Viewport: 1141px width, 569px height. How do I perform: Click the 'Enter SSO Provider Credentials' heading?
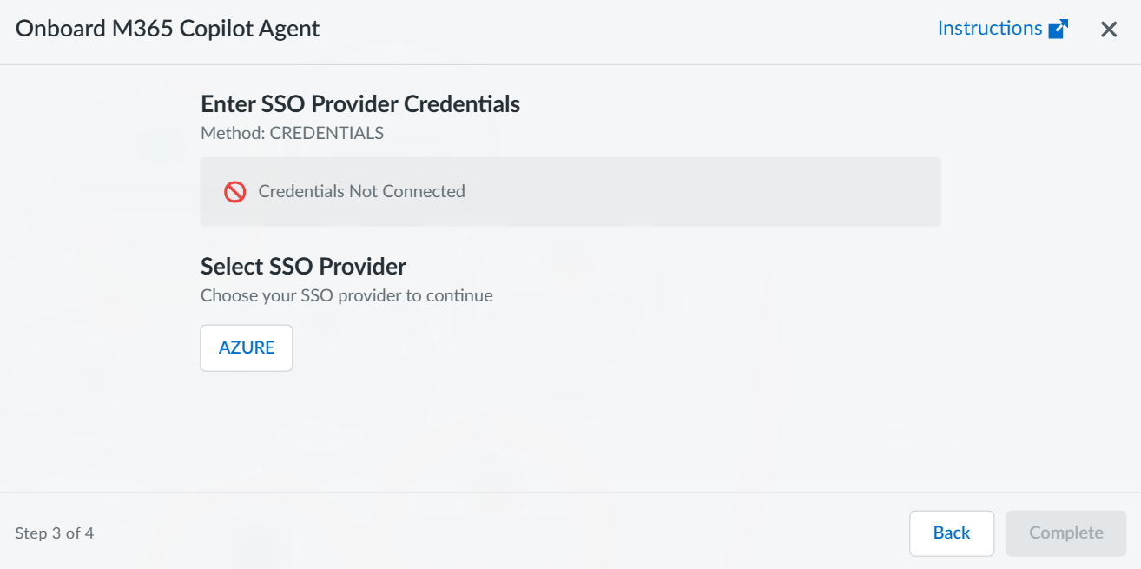[360, 104]
